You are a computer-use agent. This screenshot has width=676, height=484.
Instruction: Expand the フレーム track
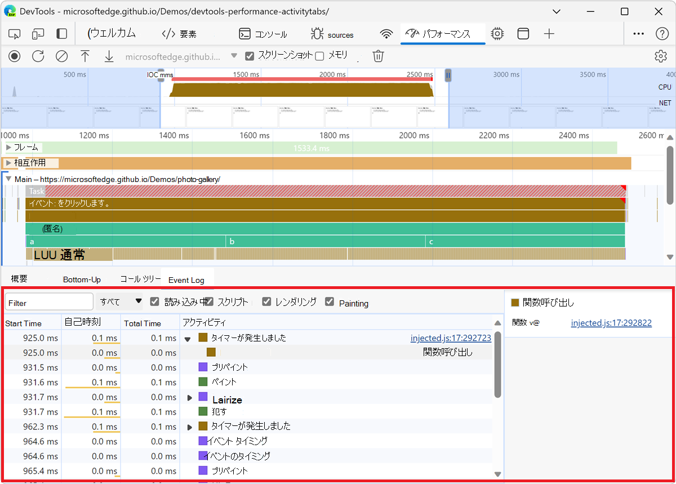click(8, 148)
